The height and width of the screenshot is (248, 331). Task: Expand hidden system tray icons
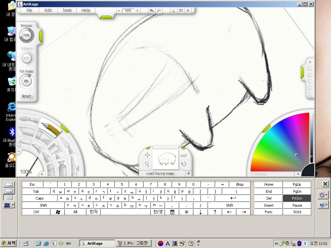pos(276,243)
